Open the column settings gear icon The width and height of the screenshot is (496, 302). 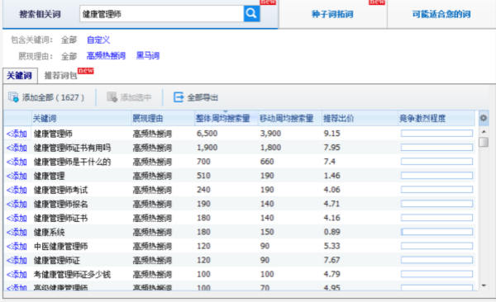(x=484, y=118)
